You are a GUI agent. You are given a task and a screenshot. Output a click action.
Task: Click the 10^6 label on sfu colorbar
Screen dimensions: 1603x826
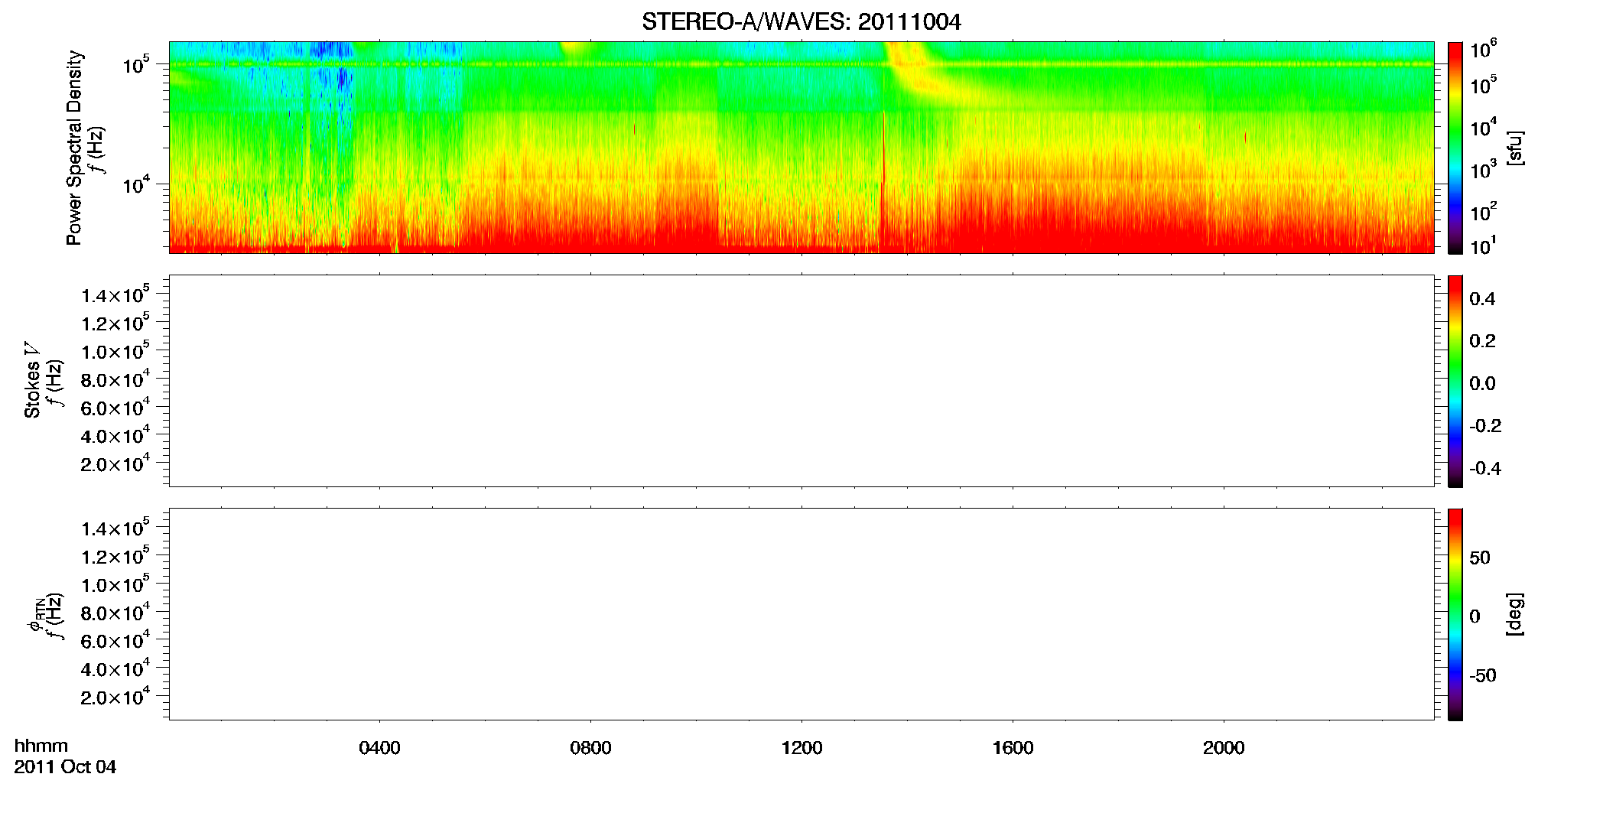pyautogui.click(x=1483, y=49)
